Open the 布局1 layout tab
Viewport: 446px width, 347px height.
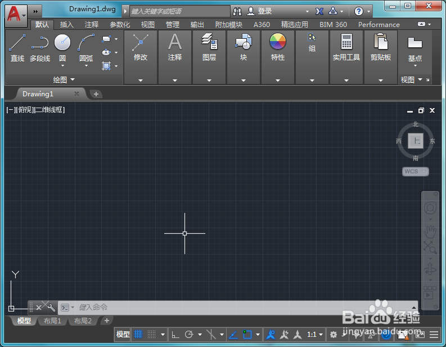pyautogui.click(x=52, y=321)
